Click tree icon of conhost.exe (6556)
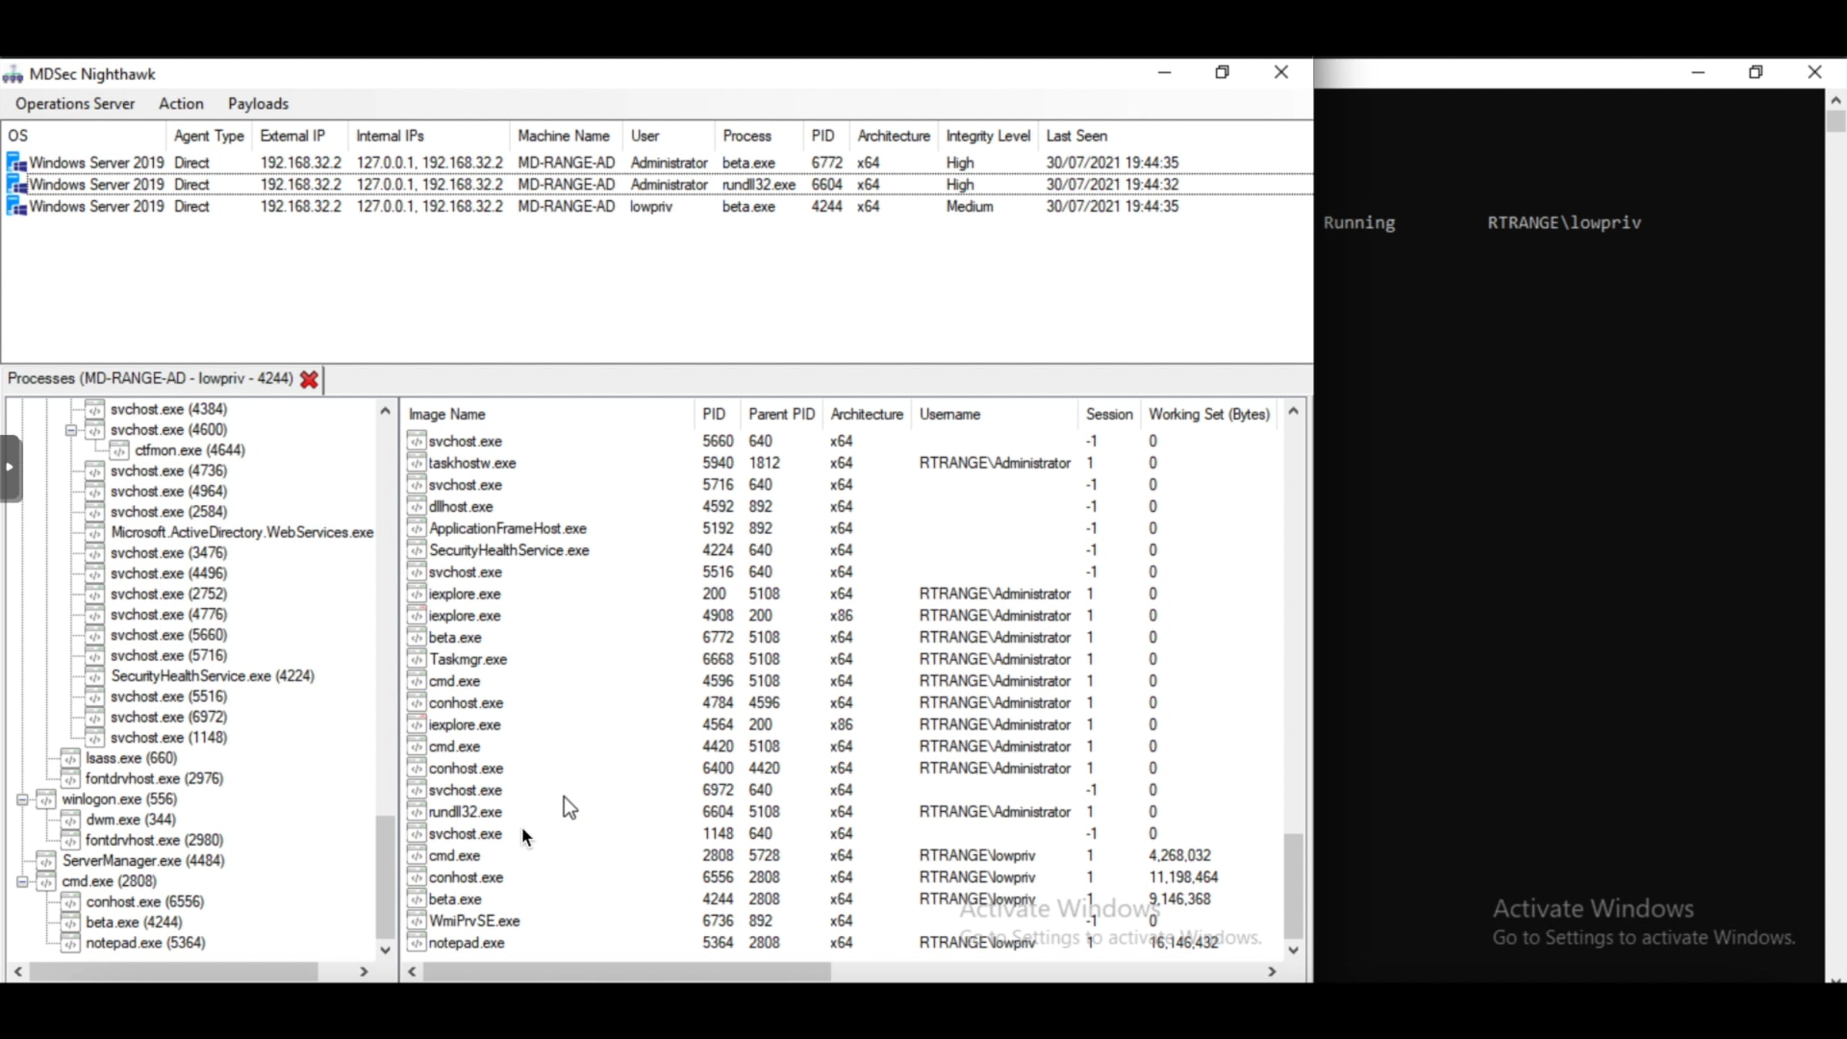The image size is (1847, 1039). pos(70,902)
